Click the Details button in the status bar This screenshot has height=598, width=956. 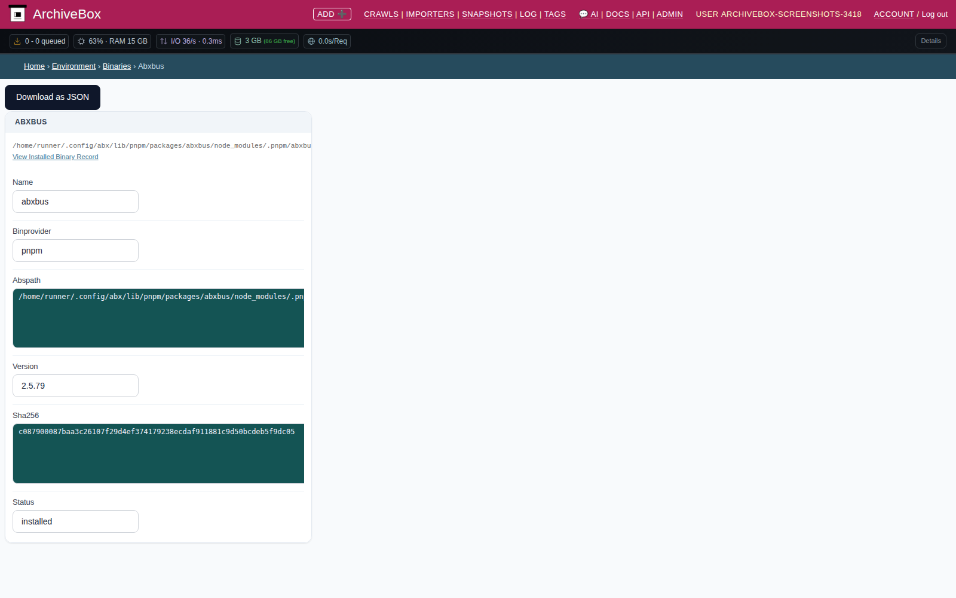click(931, 41)
